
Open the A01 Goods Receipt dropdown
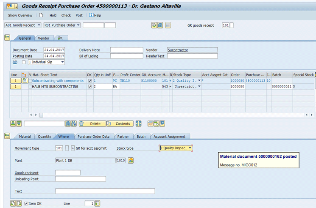click(x=39, y=25)
